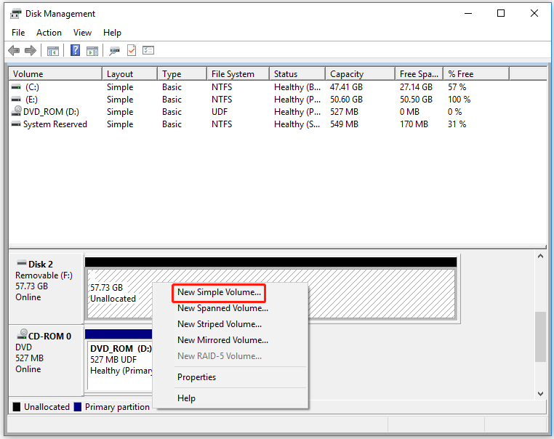Screen dimensions: 554x439
Task: Pick New Striped Volume option
Action: 219,324
